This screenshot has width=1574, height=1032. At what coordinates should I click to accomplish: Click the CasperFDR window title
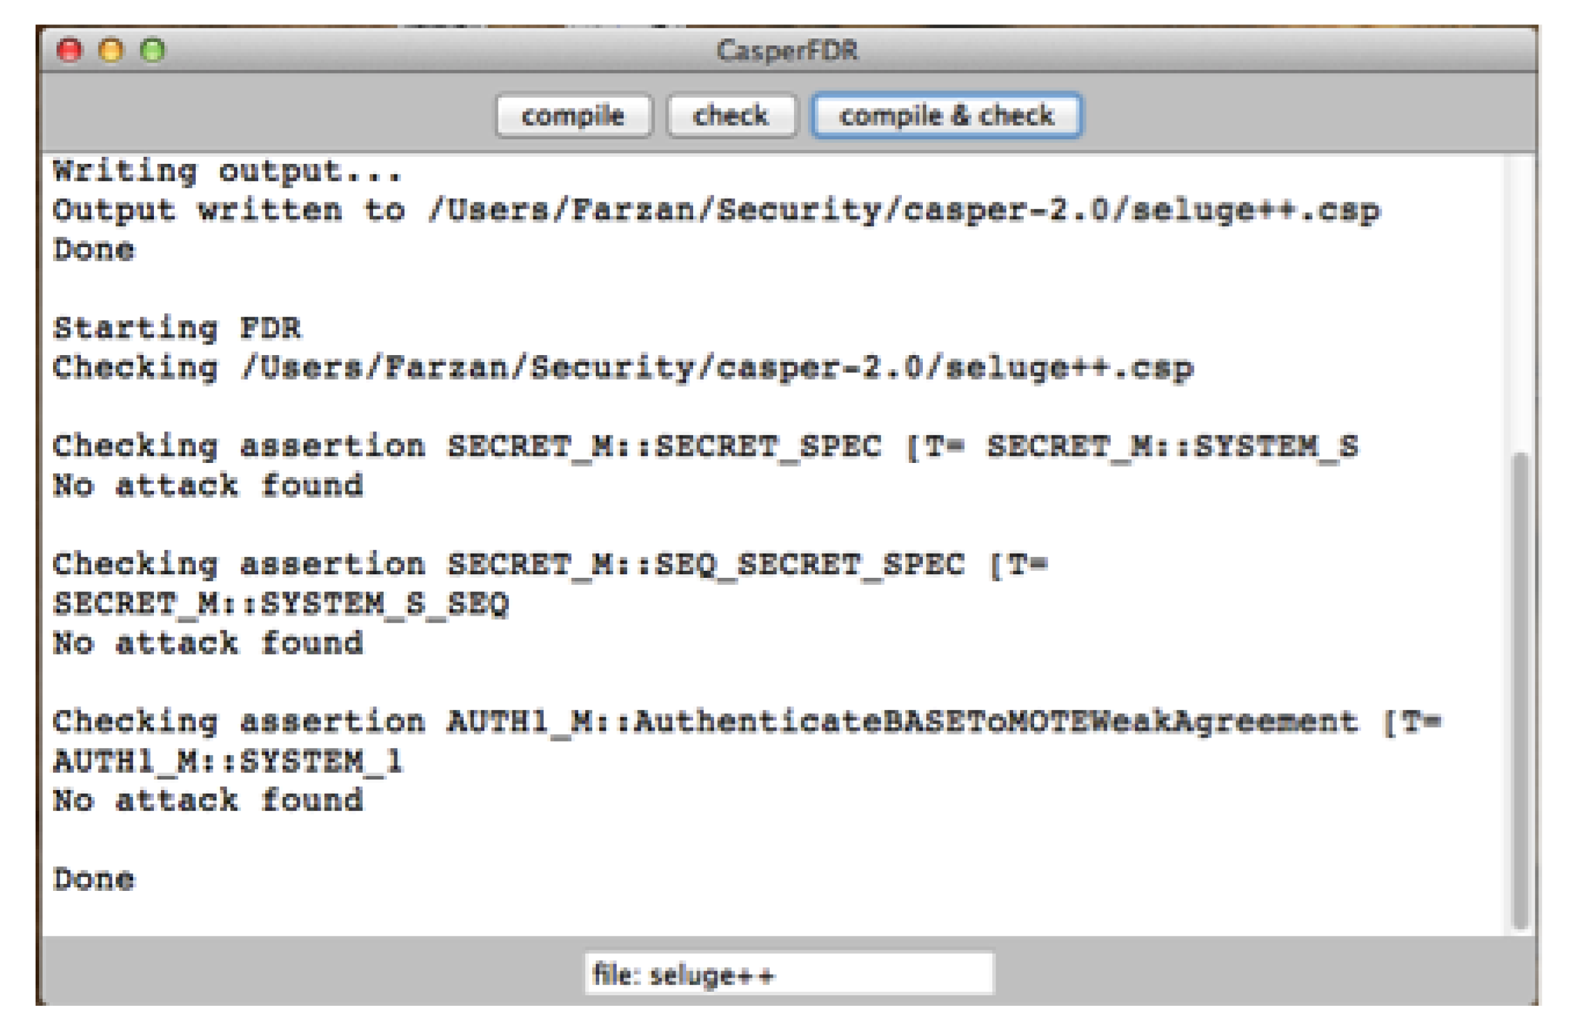[x=787, y=50]
